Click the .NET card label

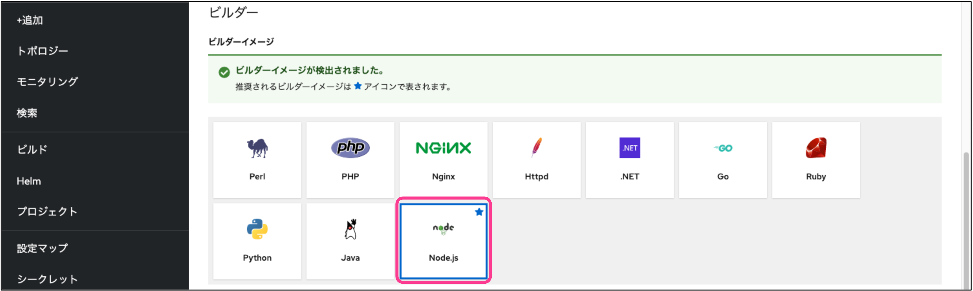(x=630, y=176)
